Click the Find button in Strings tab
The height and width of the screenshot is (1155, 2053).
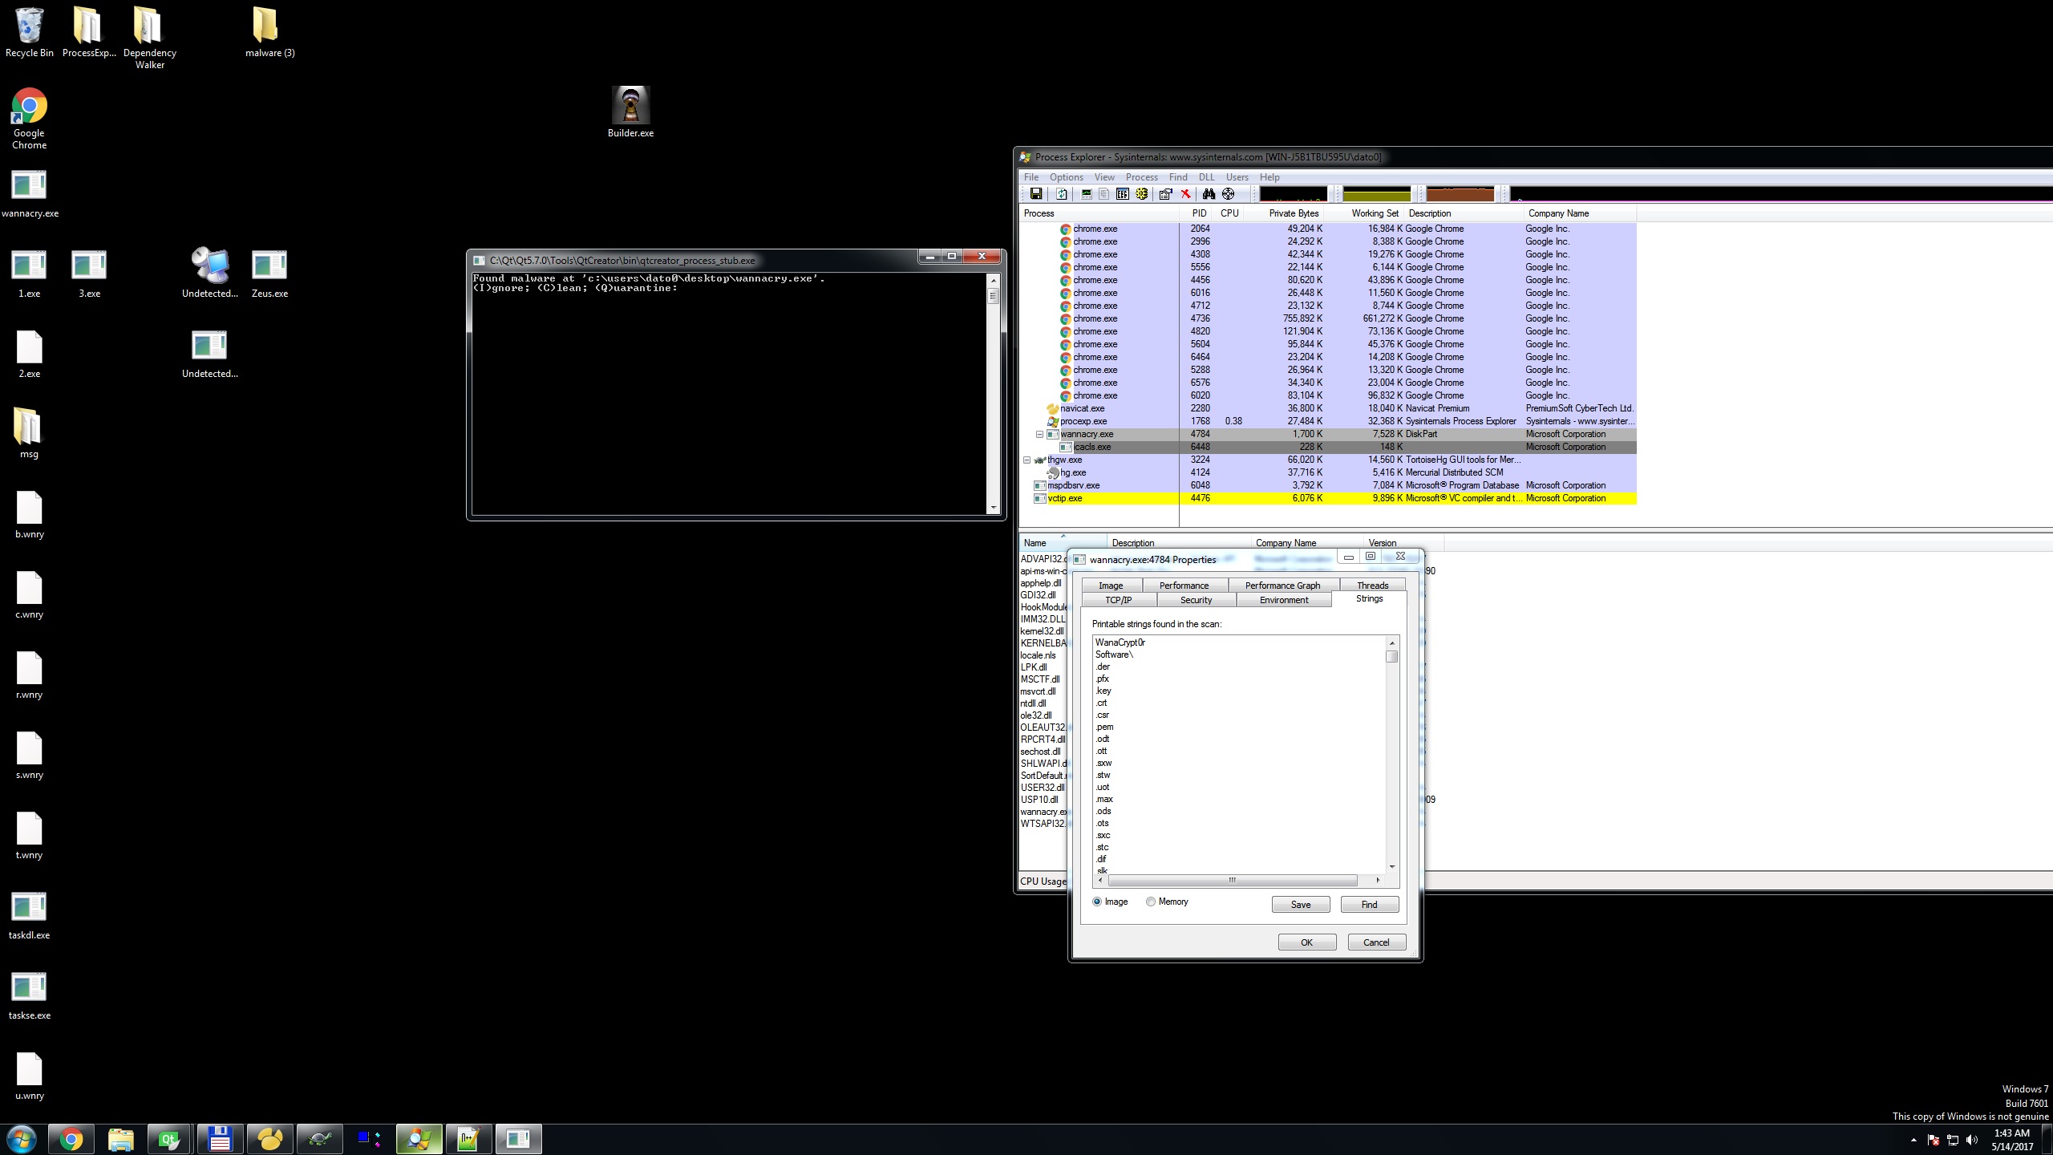[x=1369, y=905]
